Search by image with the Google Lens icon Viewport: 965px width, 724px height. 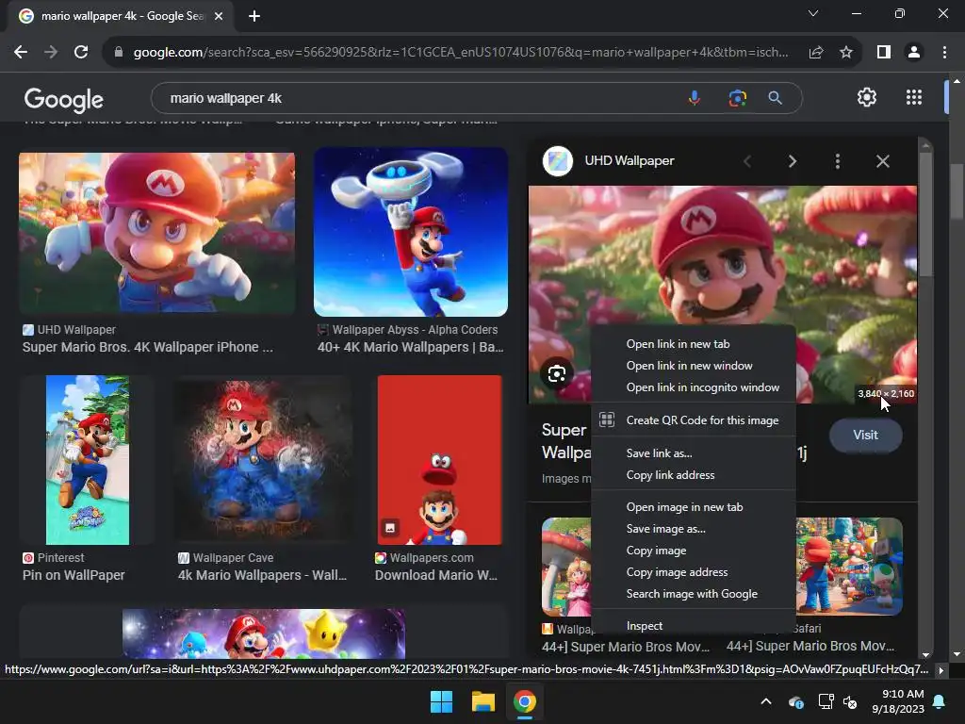point(737,98)
